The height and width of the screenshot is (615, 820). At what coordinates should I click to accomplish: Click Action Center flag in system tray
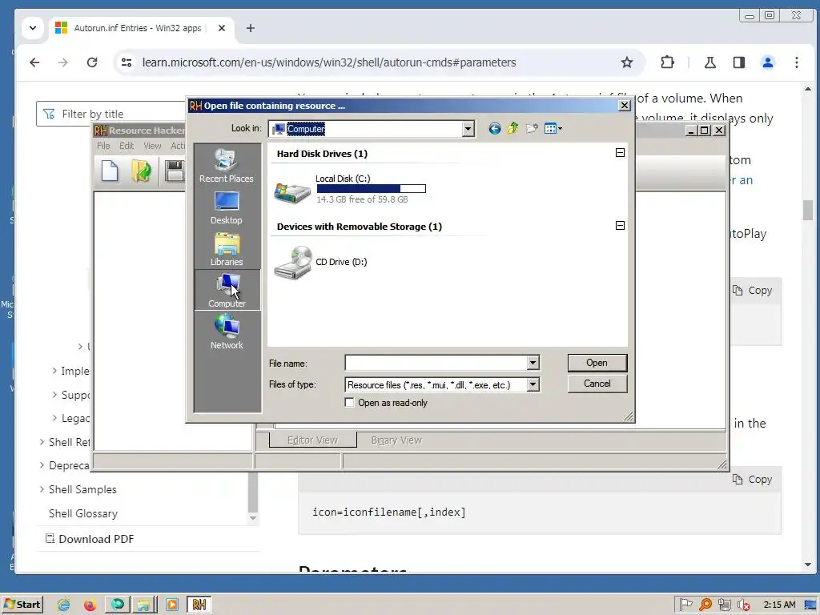tap(685, 605)
